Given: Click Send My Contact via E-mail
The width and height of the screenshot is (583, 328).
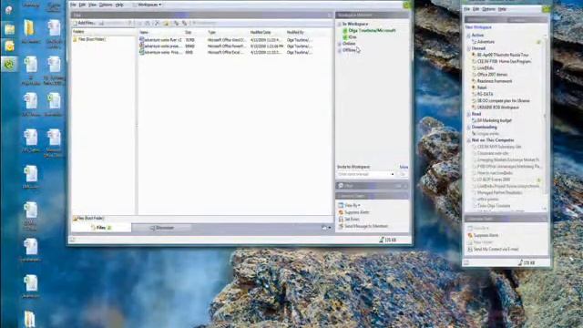Looking at the screenshot, I should pos(493,249).
